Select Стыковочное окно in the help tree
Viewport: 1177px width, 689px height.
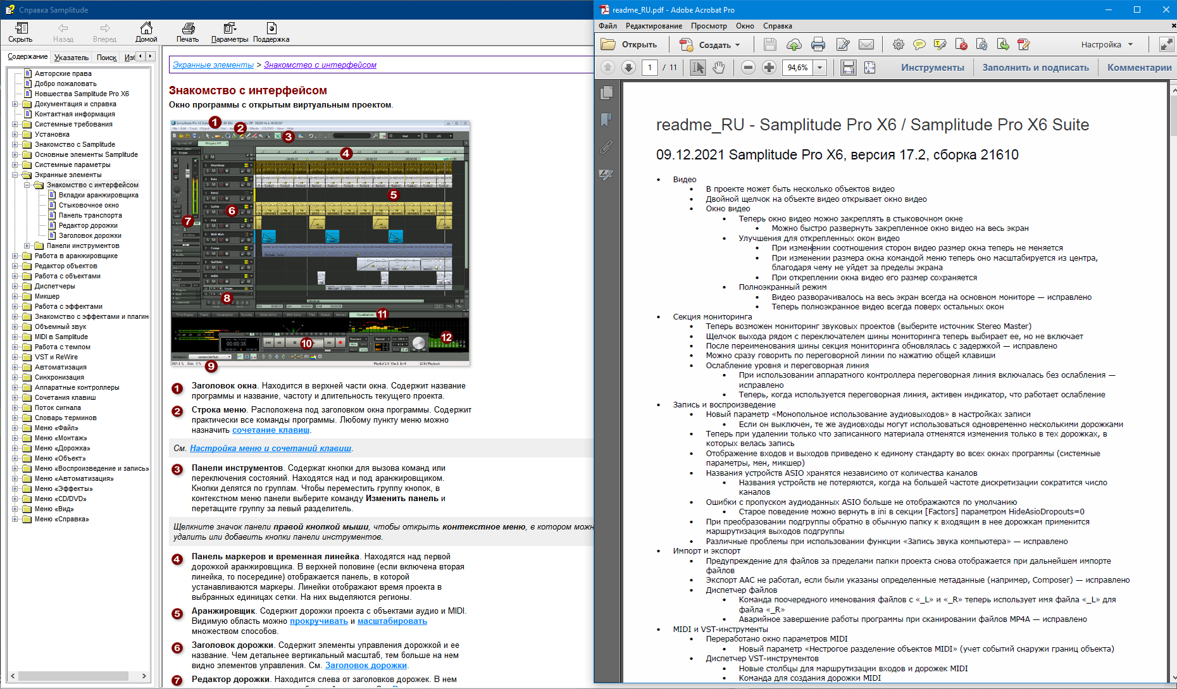tap(89, 205)
